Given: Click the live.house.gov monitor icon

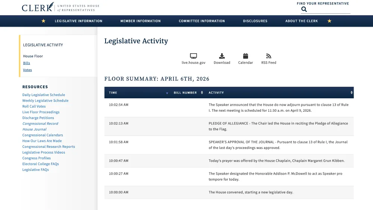Looking at the screenshot, I should [x=193, y=56].
